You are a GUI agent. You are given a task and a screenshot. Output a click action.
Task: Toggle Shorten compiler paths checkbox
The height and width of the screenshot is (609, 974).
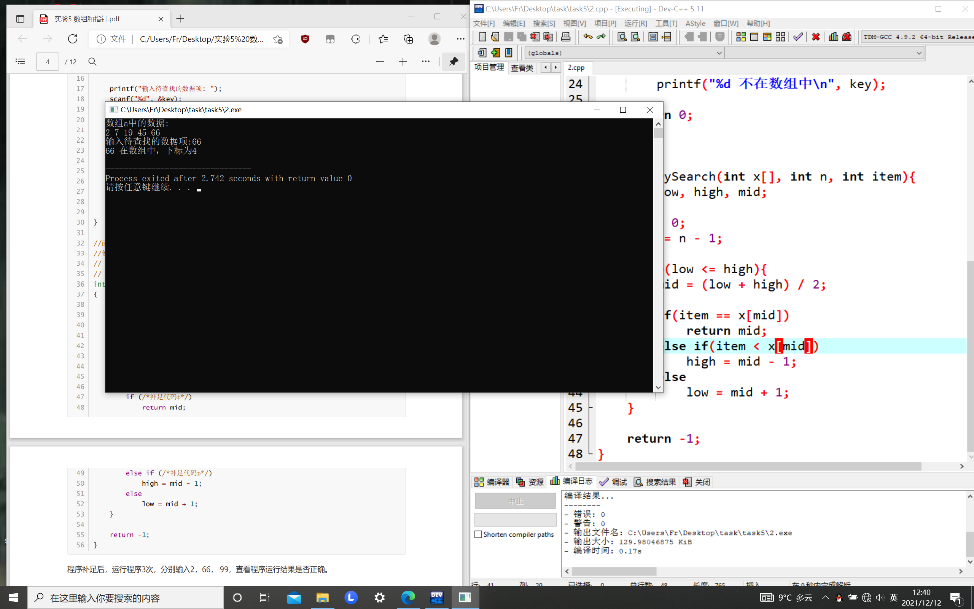[478, 534]
